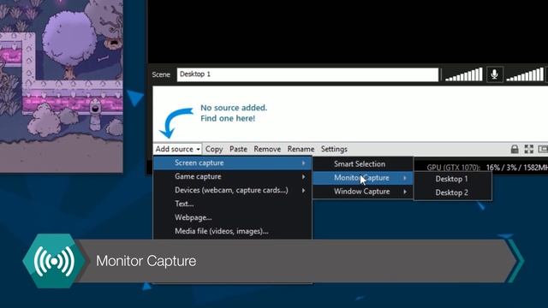Click the lock source icon
Viewport: 548px width, 308px height.
pyautogui.click(x=515, y=149)
